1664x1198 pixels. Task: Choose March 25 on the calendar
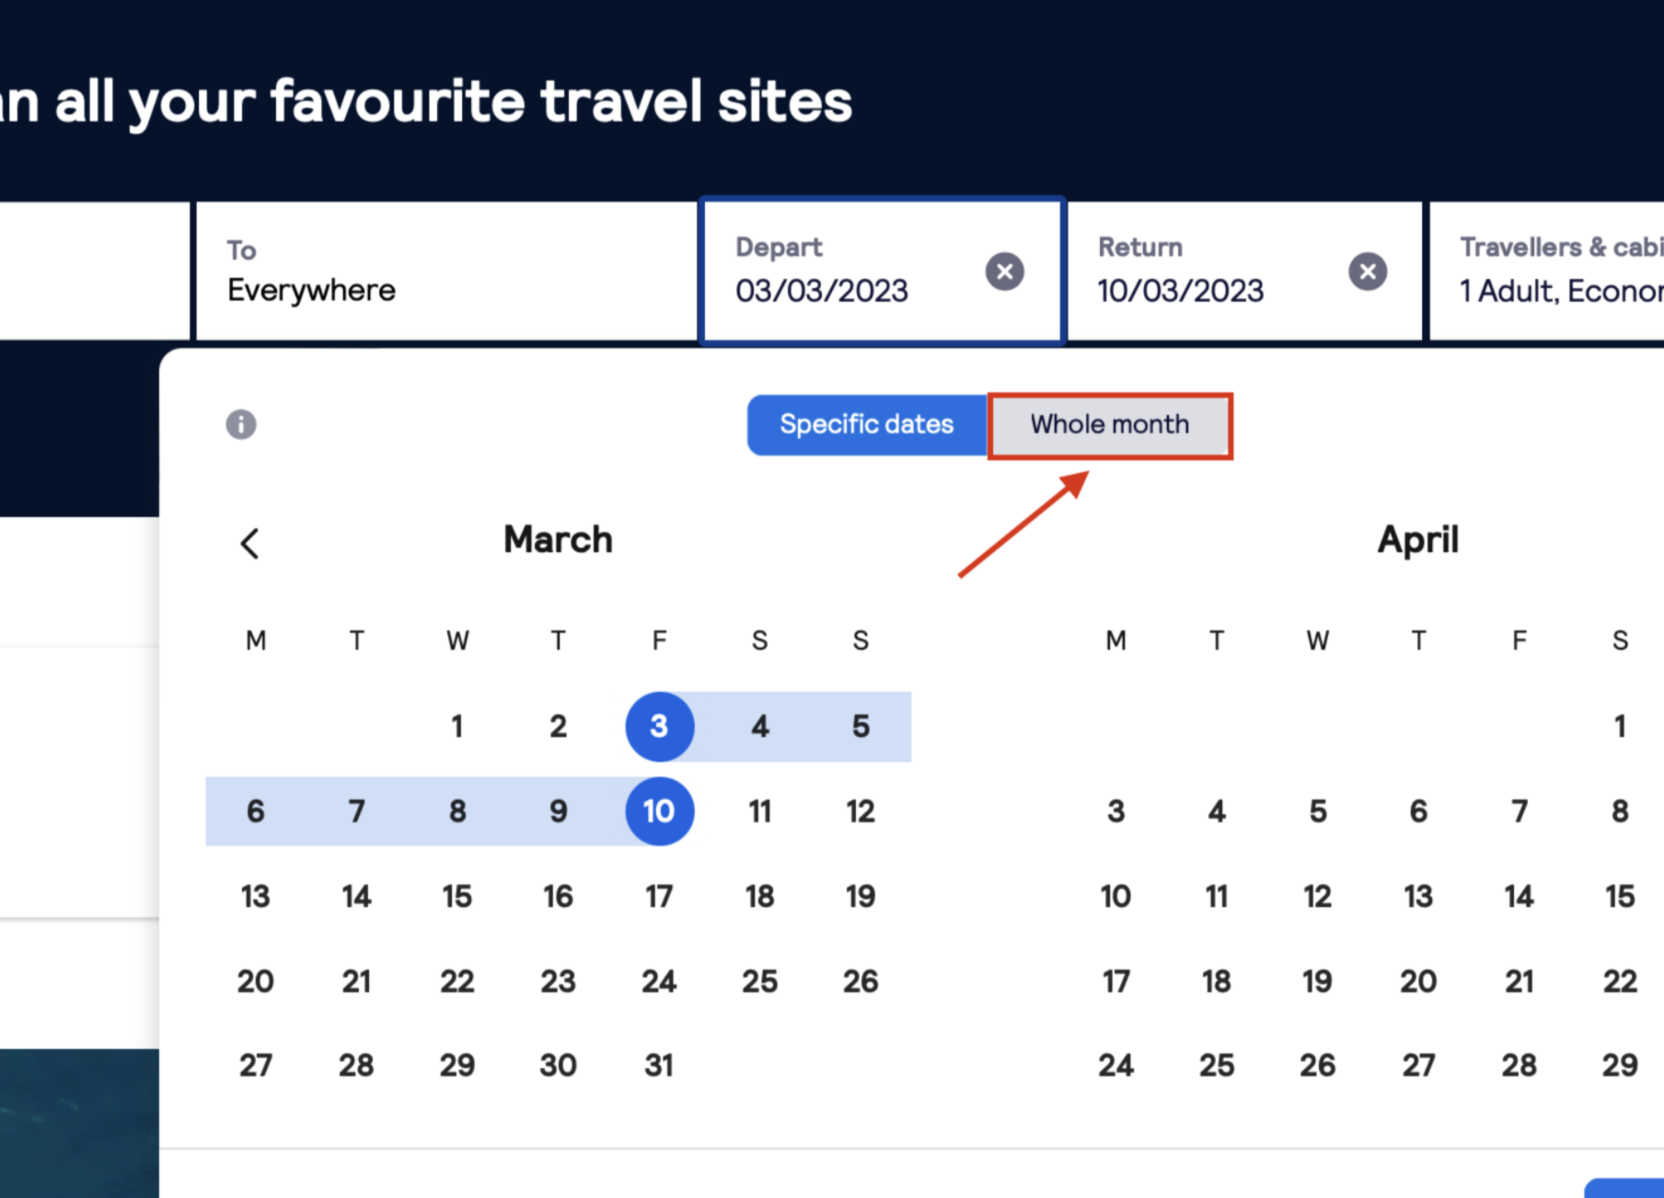click(759, 982)
